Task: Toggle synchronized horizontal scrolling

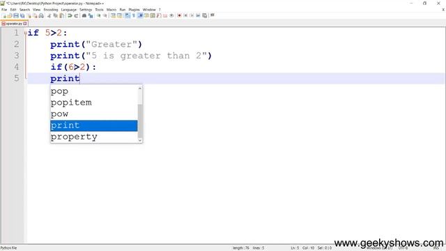Action: tap(119, 15)
